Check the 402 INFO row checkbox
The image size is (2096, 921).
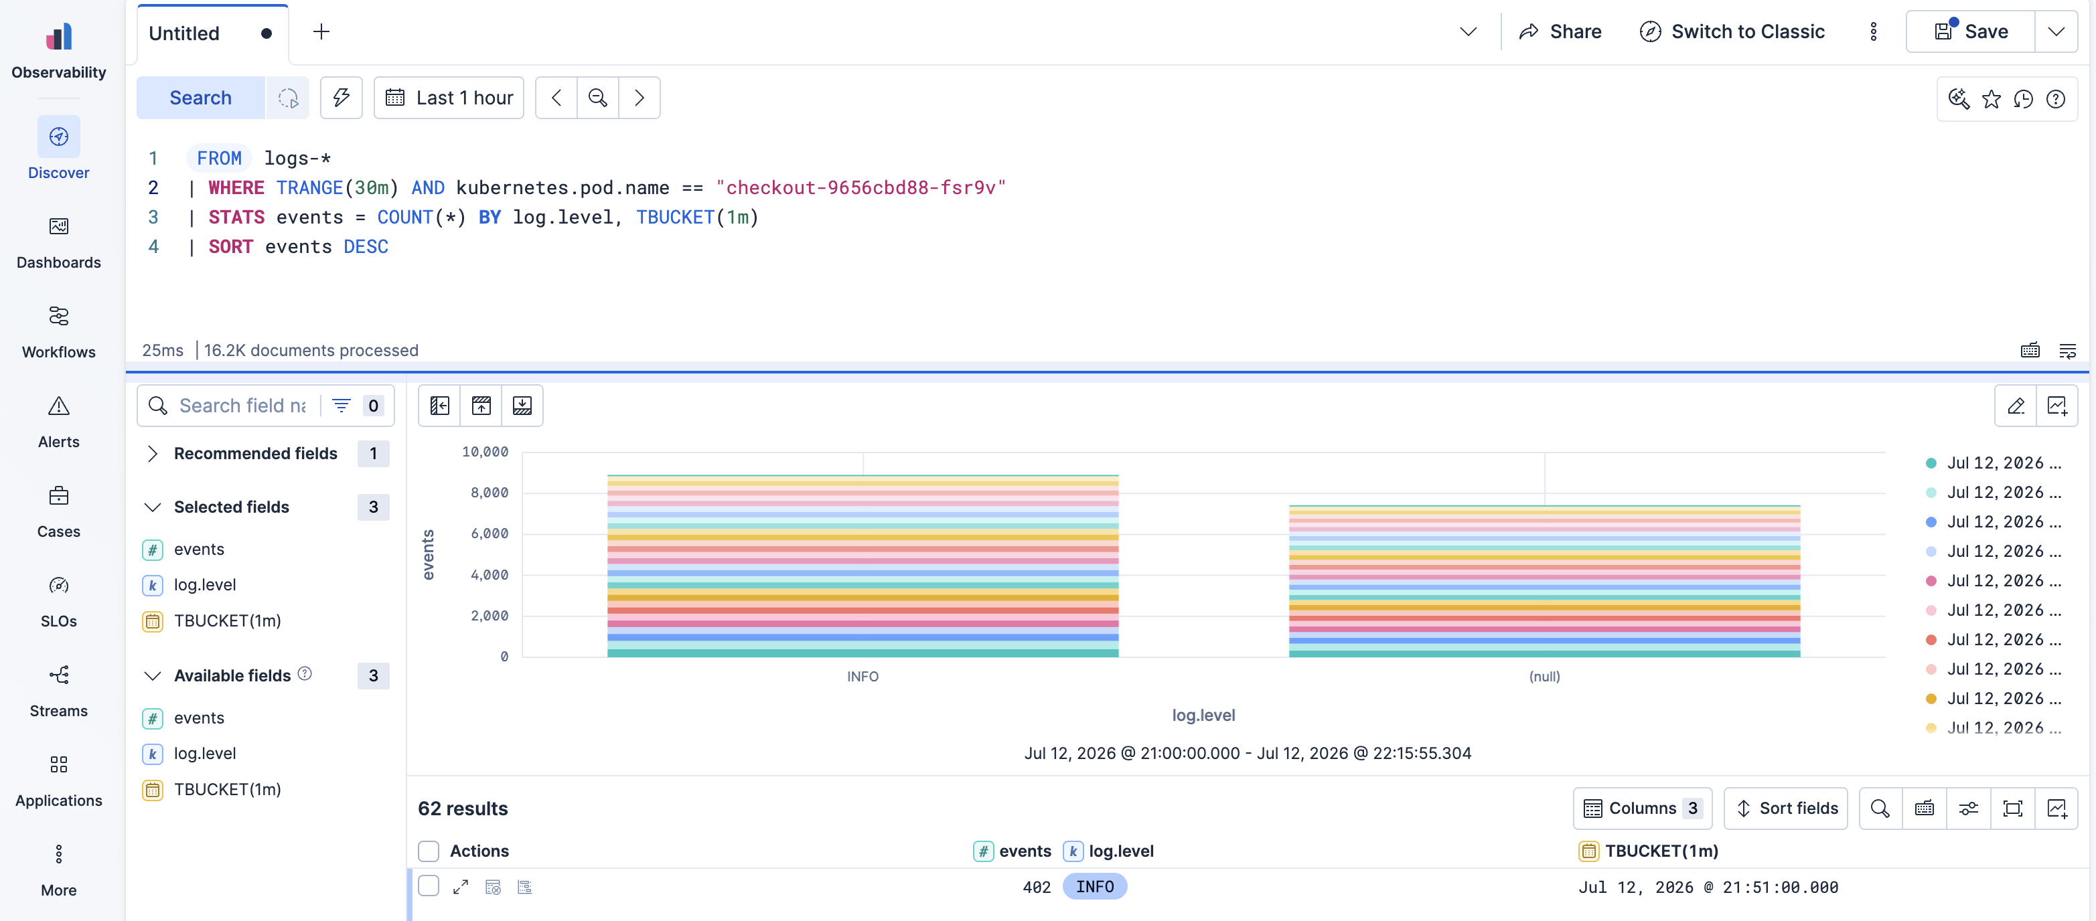pos(429,886)
